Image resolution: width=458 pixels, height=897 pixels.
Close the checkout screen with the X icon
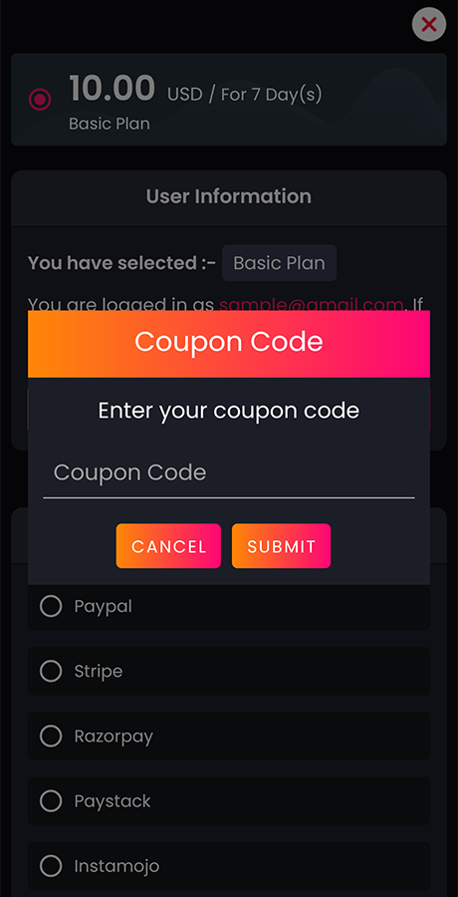click(429, 25)
